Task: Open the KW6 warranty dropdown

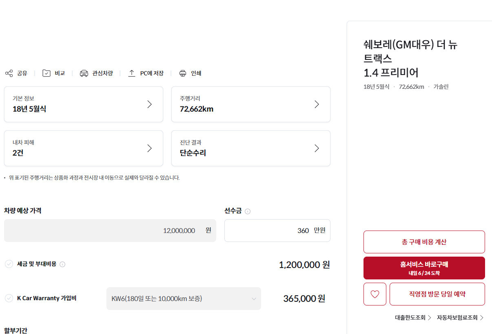Action: 184,299
